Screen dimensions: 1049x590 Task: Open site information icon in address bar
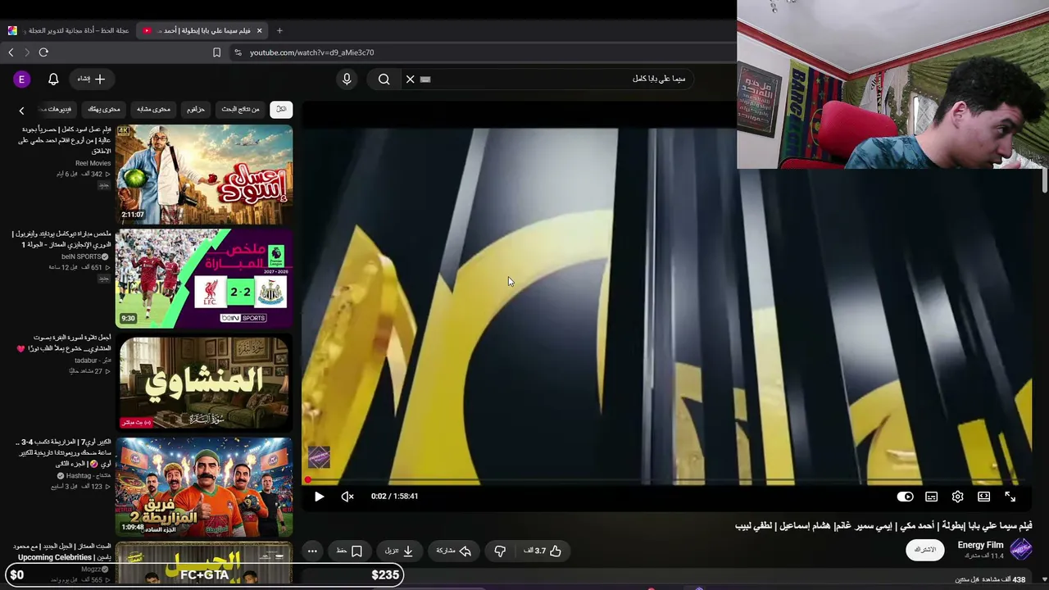pos(238,52)
